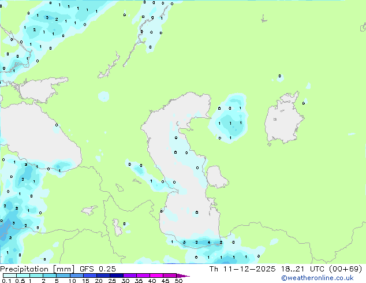Select the 'GFS 0.25' model label

coord(98,269)
